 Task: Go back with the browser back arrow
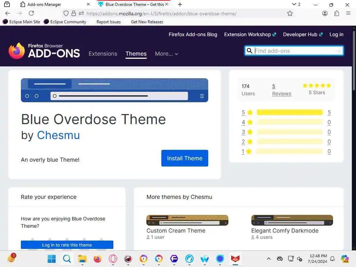8,14
